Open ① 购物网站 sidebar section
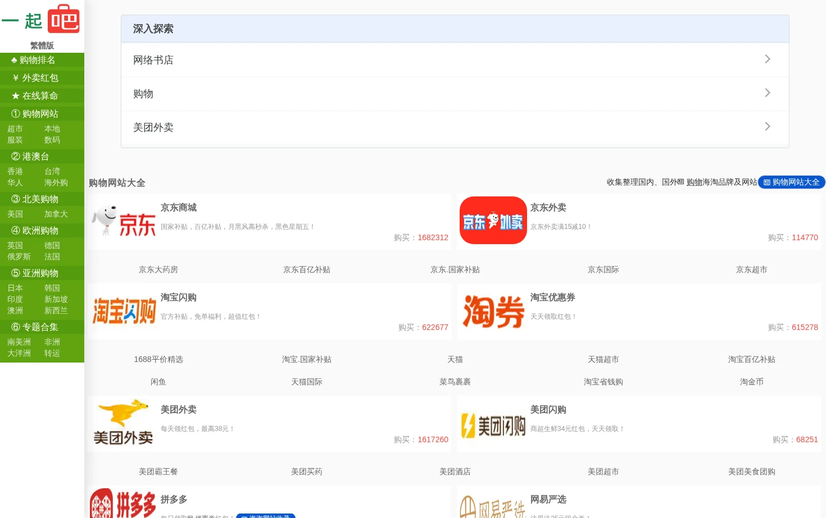The image size is (826, 518). [x=42, y=114]
